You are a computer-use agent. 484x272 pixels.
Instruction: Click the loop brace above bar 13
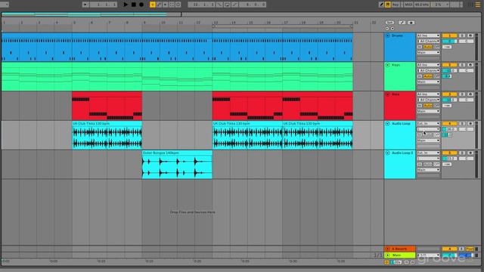(x=282, y=26)
